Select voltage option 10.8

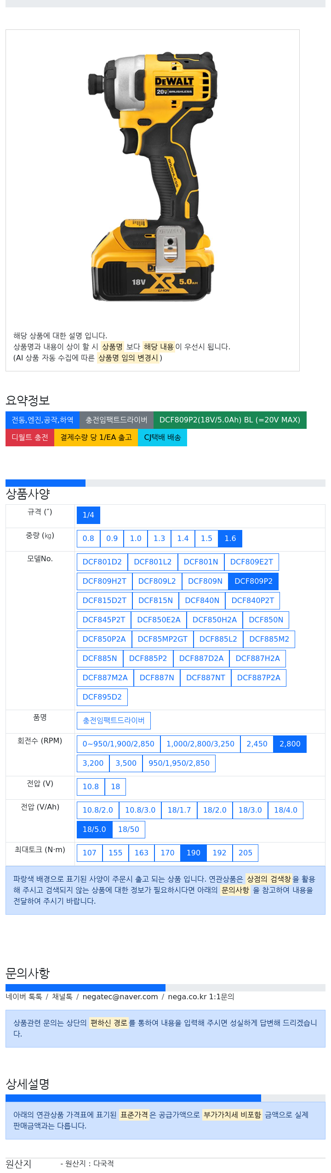point(91,786)
